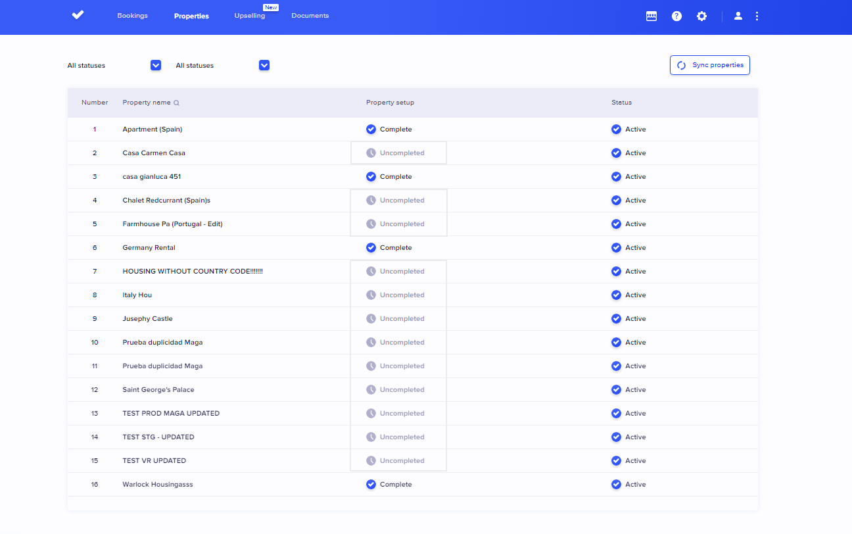This screenshot has width=852, height=534.
Task: Click the Complete check icon for Germany Rental
Action: 371,248
